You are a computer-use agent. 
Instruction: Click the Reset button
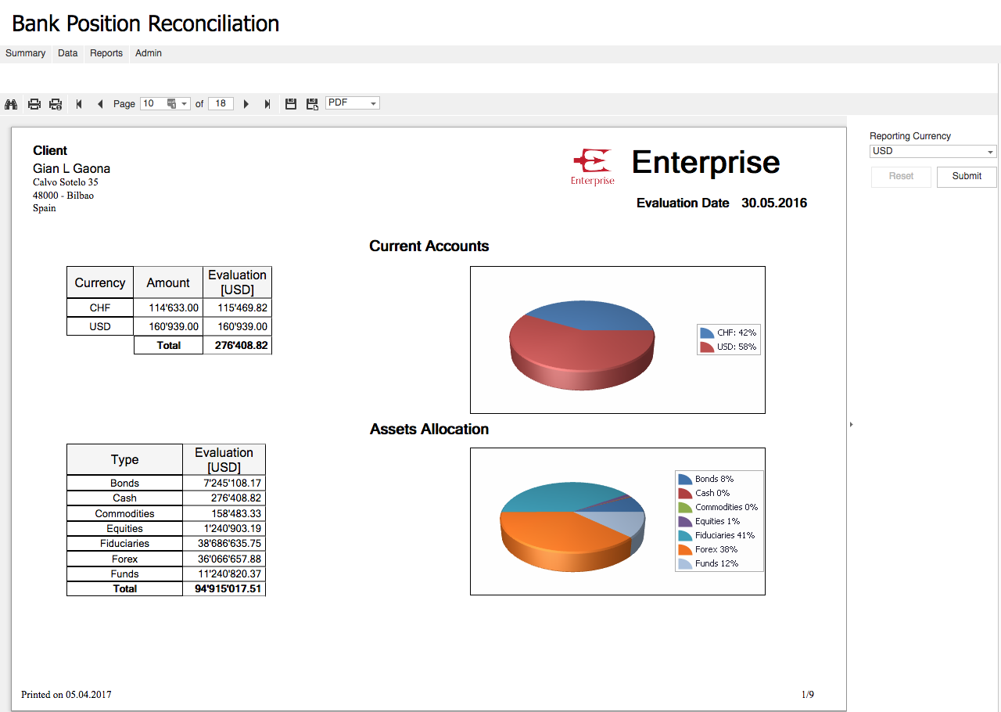[901, 176]
